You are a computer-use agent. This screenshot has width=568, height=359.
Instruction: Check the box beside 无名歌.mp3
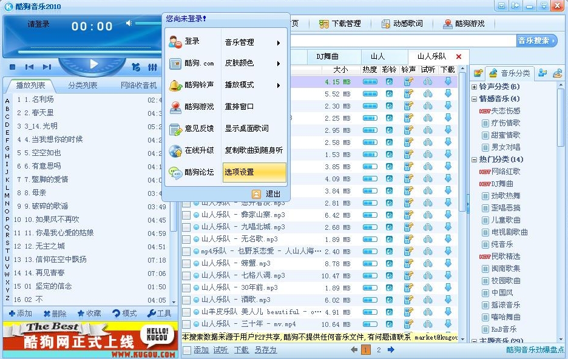186,239
